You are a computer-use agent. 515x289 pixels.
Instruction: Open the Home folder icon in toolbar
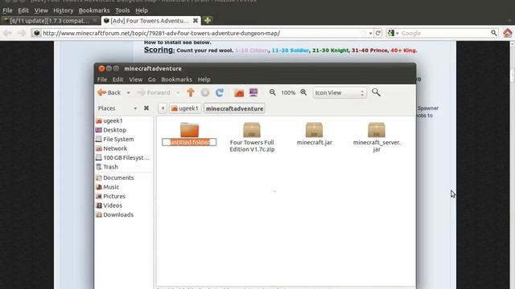coord(239,93)
